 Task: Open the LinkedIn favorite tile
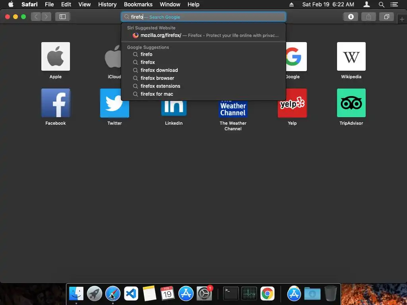pyautogui.click(x=174, y=108)
